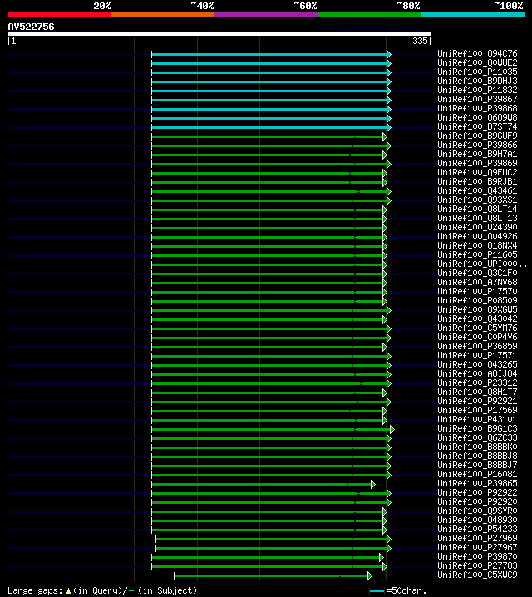Select the query name AV522756
This screenshot has width=532, height=597.
pos(32,27)
